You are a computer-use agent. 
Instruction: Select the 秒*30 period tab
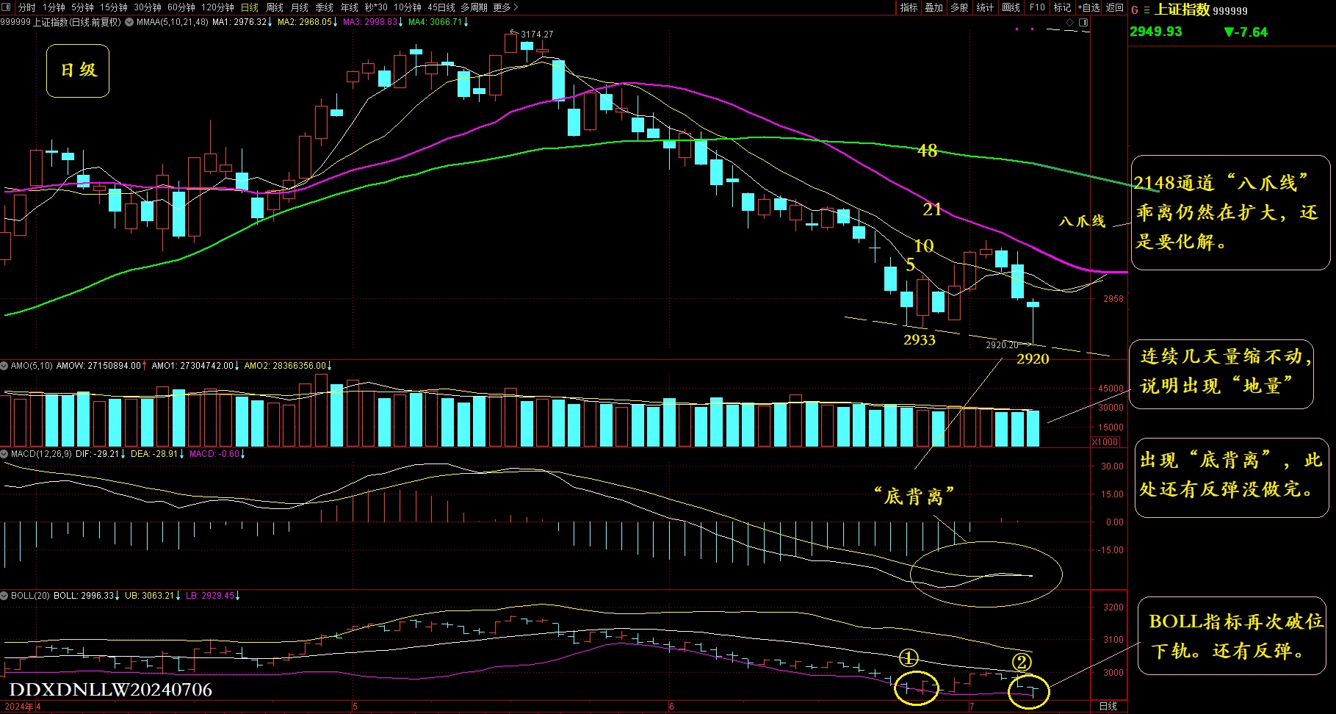point(376,7)
